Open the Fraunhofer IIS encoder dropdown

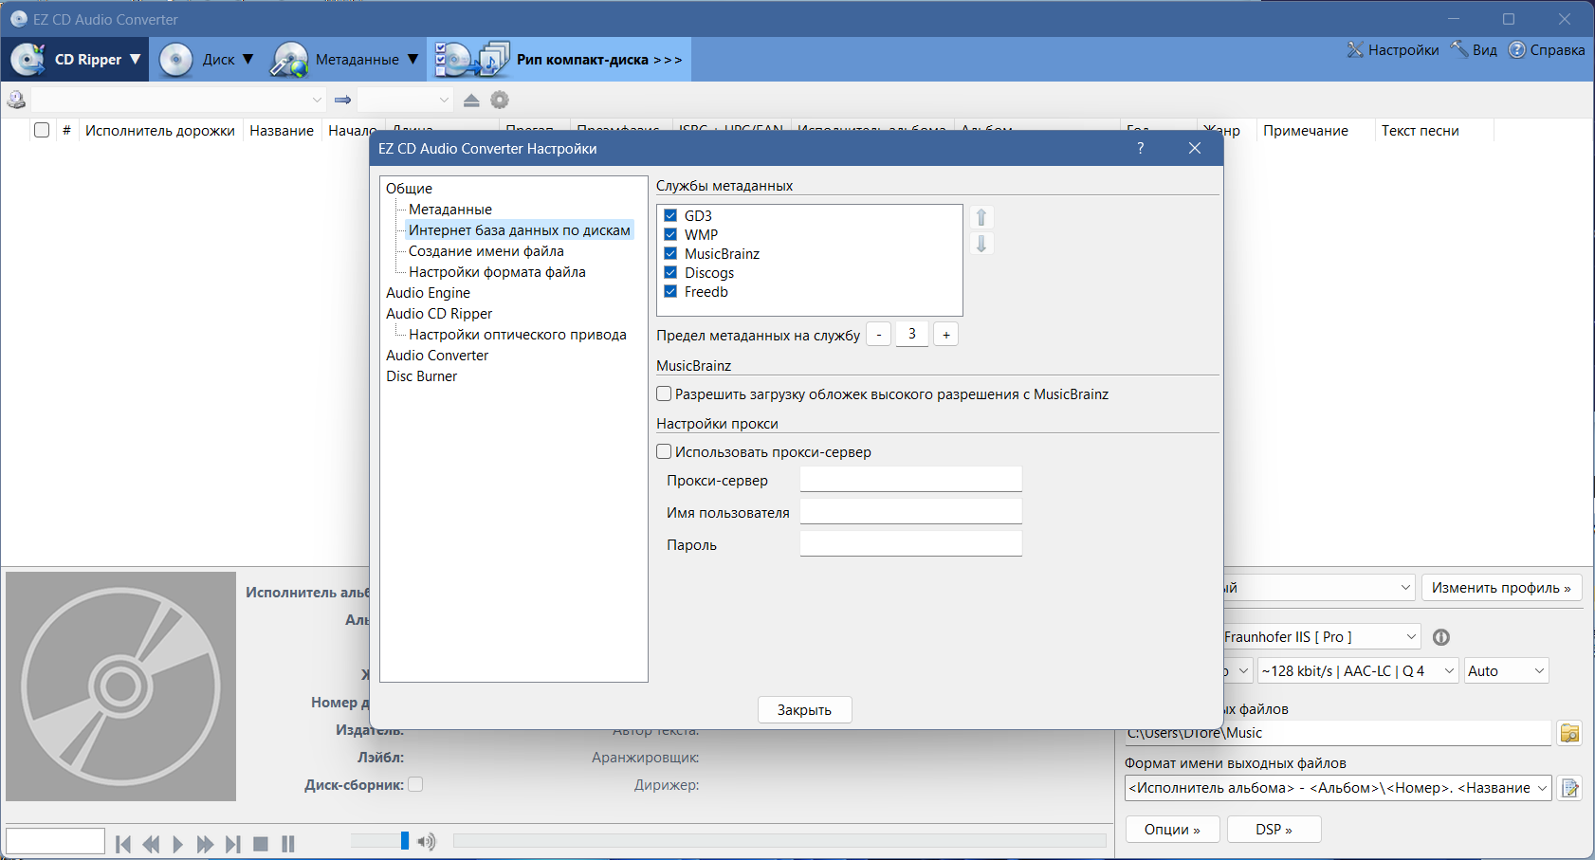pyautogui.click(x=1319, y=636)
